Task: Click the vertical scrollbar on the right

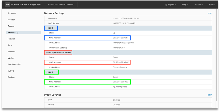Action: click(x=217, y=55)
